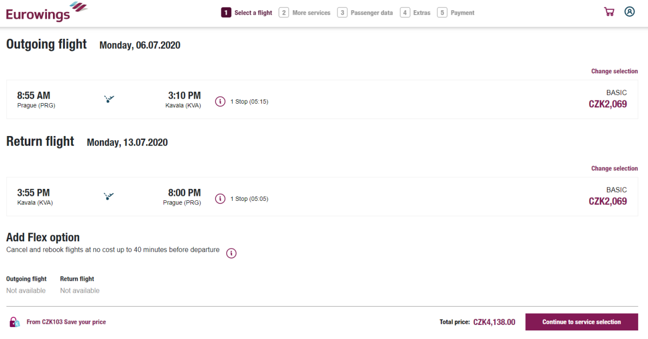Click the Save your price lock icon

pos(15,322)
